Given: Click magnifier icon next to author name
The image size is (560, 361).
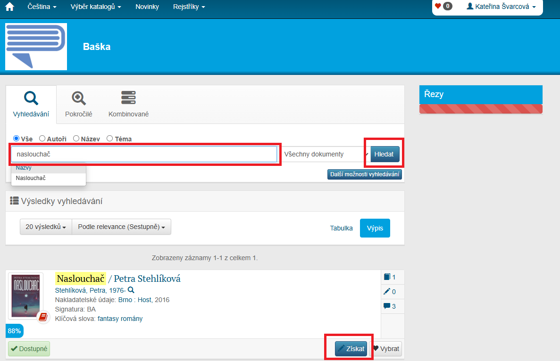Looking at the screenshot, I should [x=131, y=290].
